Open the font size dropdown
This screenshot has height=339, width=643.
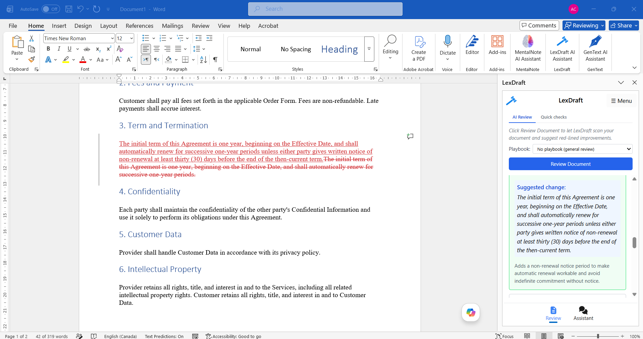coord(131,39)
